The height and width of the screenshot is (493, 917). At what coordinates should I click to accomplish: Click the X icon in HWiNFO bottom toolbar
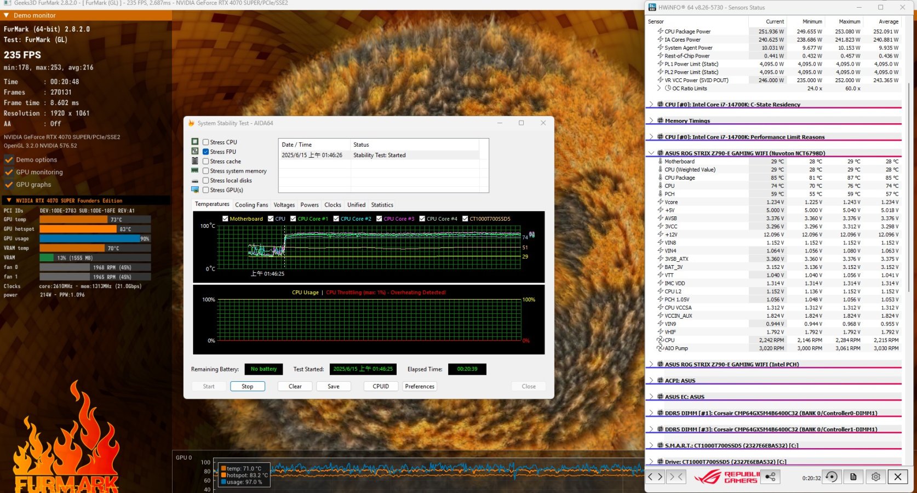point(898,477)
